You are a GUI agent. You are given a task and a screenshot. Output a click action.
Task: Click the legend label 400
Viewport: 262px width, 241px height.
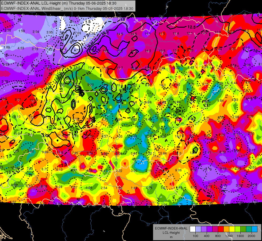tap(207, 236)
